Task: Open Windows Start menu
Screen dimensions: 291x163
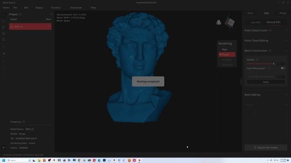Action: click(x=4, y=160)
